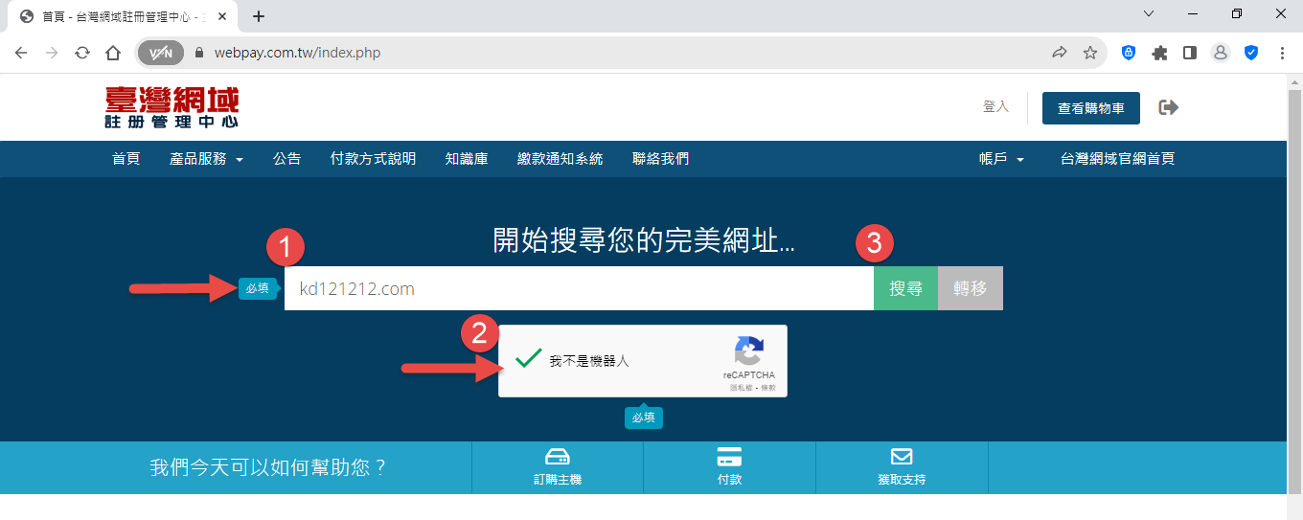The width and height of the screenshot is (1303, 520).
Task: Click the 登入 link
Action: (995, 106)
